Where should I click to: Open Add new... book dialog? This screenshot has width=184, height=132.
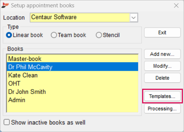(x=162, y=54)
